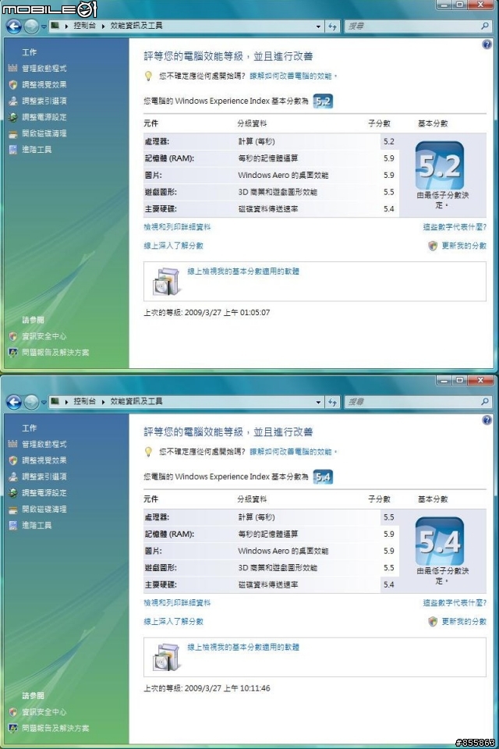Image resolution: width=499 pixels, height=749 pixels.
Task: Click the 檢視和列印詳細資料 link in the 5.4 score window
Action: pos(177,603)
